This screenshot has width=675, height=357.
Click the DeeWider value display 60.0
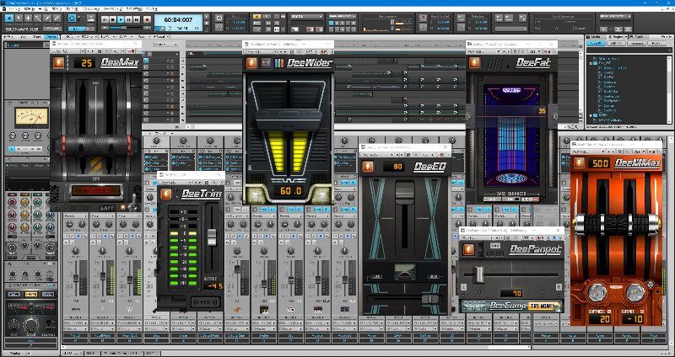point(291,191)
